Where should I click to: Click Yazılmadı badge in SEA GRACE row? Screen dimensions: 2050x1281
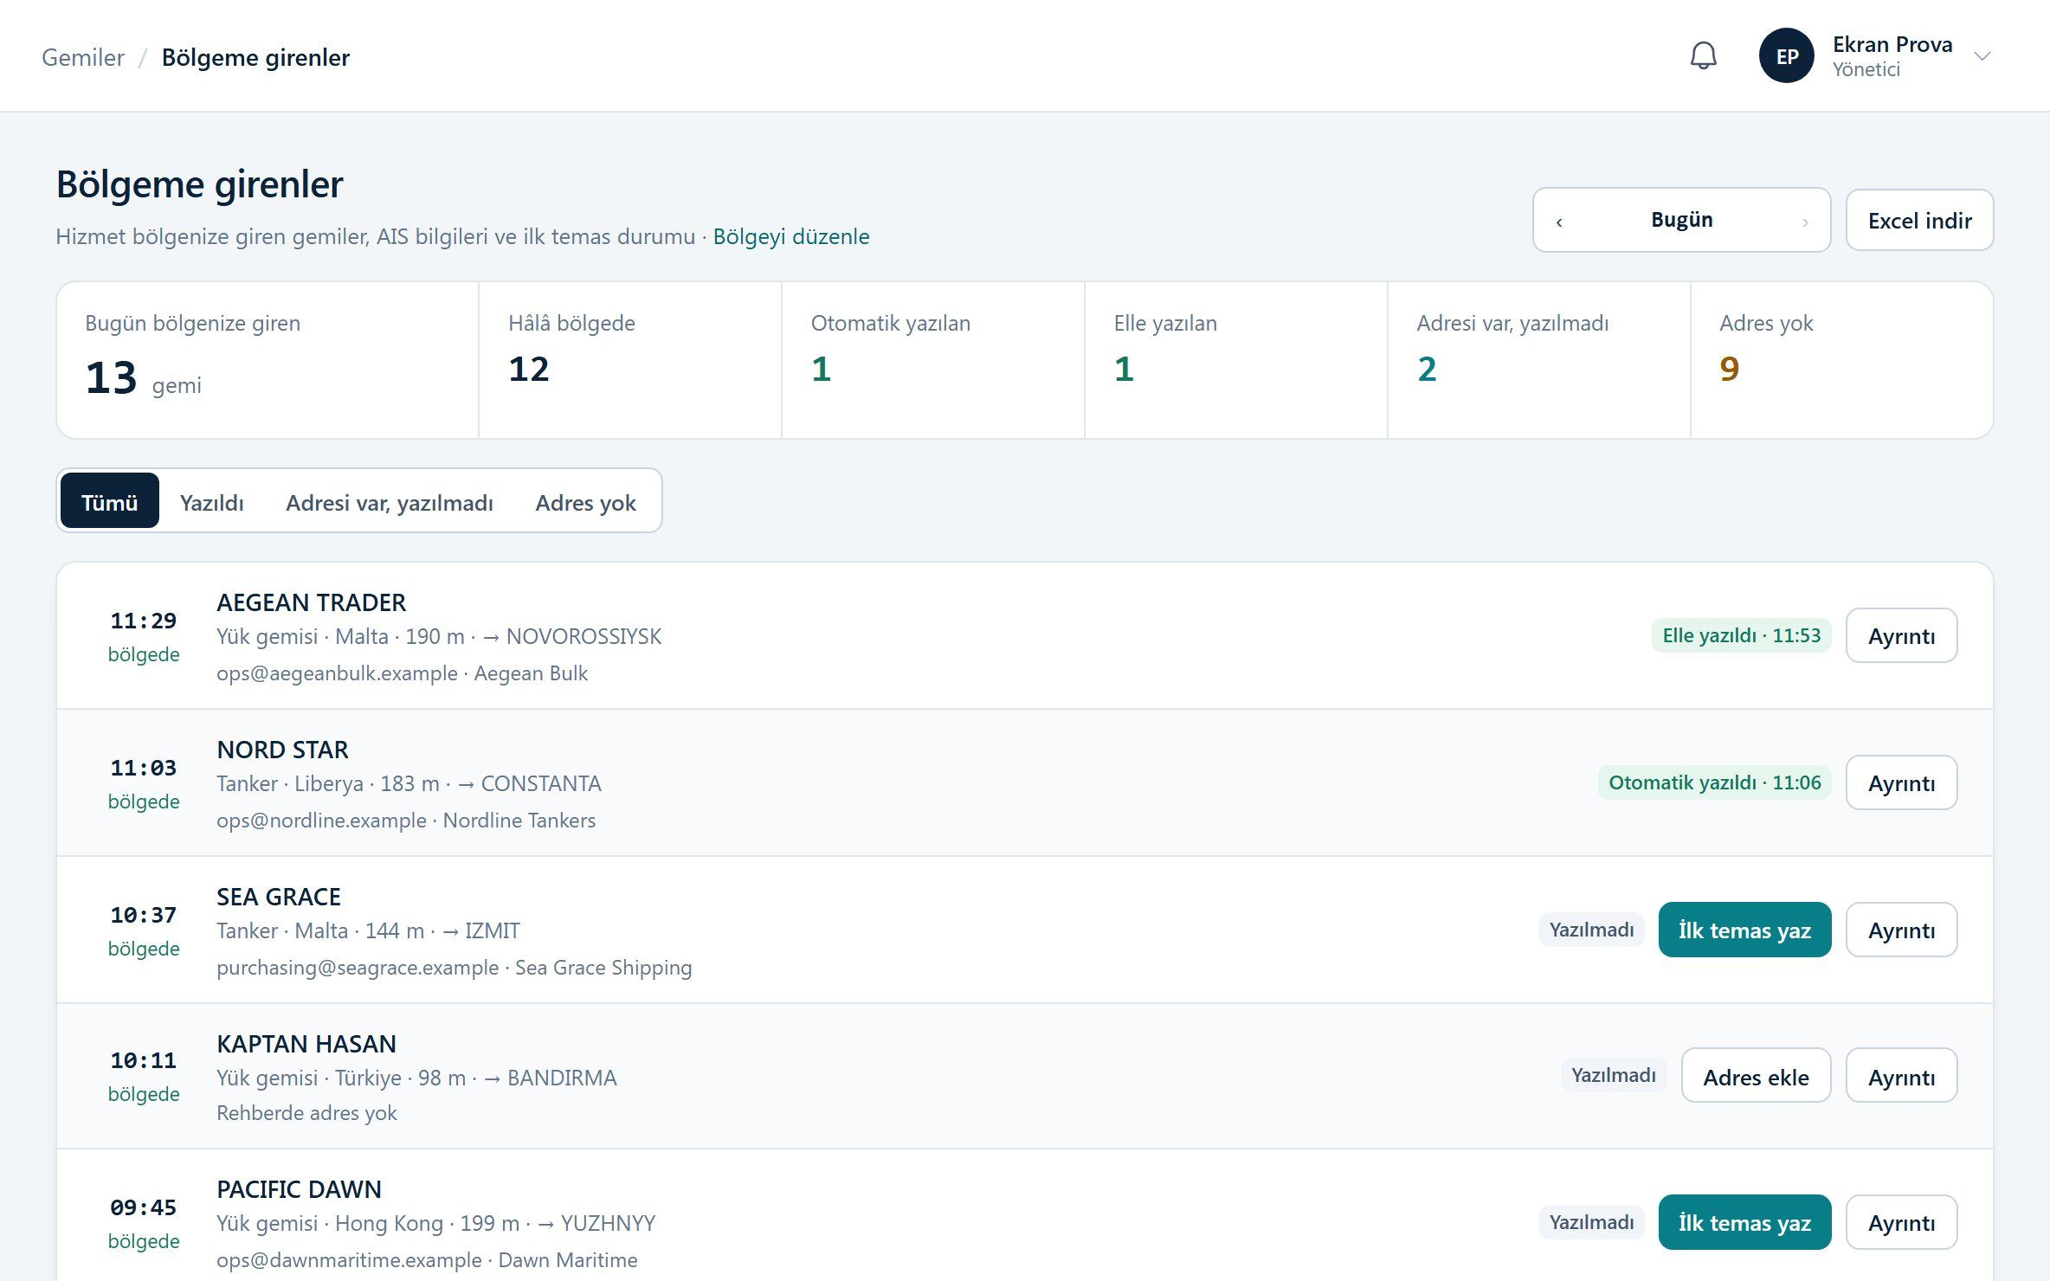1591,930
